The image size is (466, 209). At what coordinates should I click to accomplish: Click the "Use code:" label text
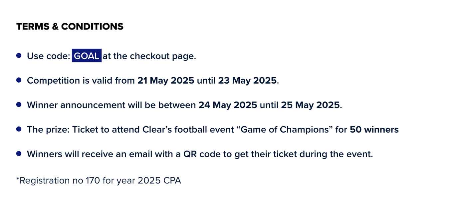pos(49,56)
